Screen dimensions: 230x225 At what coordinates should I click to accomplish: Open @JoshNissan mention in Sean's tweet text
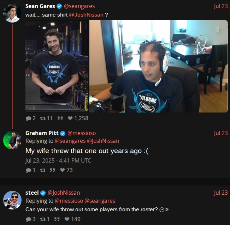click(x=86, y=15)
